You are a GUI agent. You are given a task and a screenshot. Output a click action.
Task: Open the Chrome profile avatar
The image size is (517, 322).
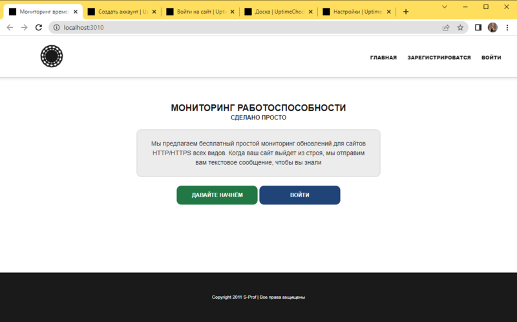[492, 28]
